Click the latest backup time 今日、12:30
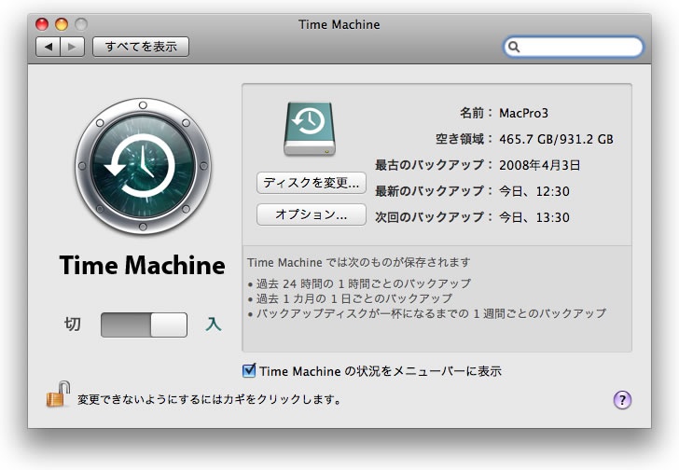This screenshot has width=679, height=470. click(533, 191)
